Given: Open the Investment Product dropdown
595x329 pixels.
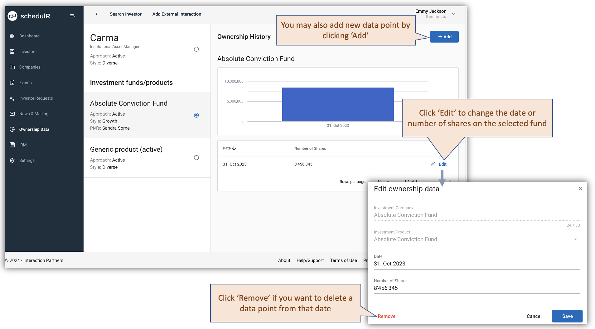Looking at the screenshot, I should coord(576,239).
